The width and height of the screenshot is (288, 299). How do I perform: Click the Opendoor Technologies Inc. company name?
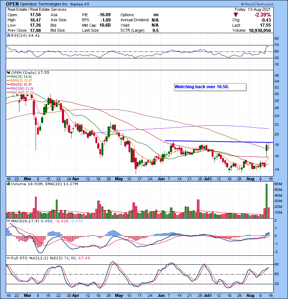pyautogui.click(x=44, y=4)
